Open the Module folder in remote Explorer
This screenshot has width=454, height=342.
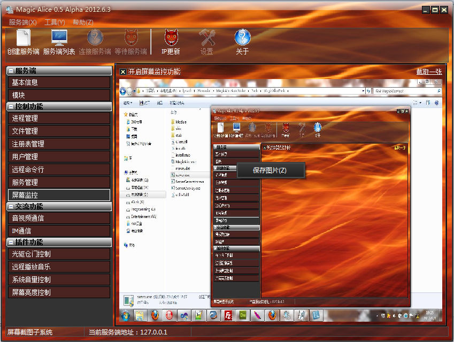pyautogui.click(x=179, y=122)
